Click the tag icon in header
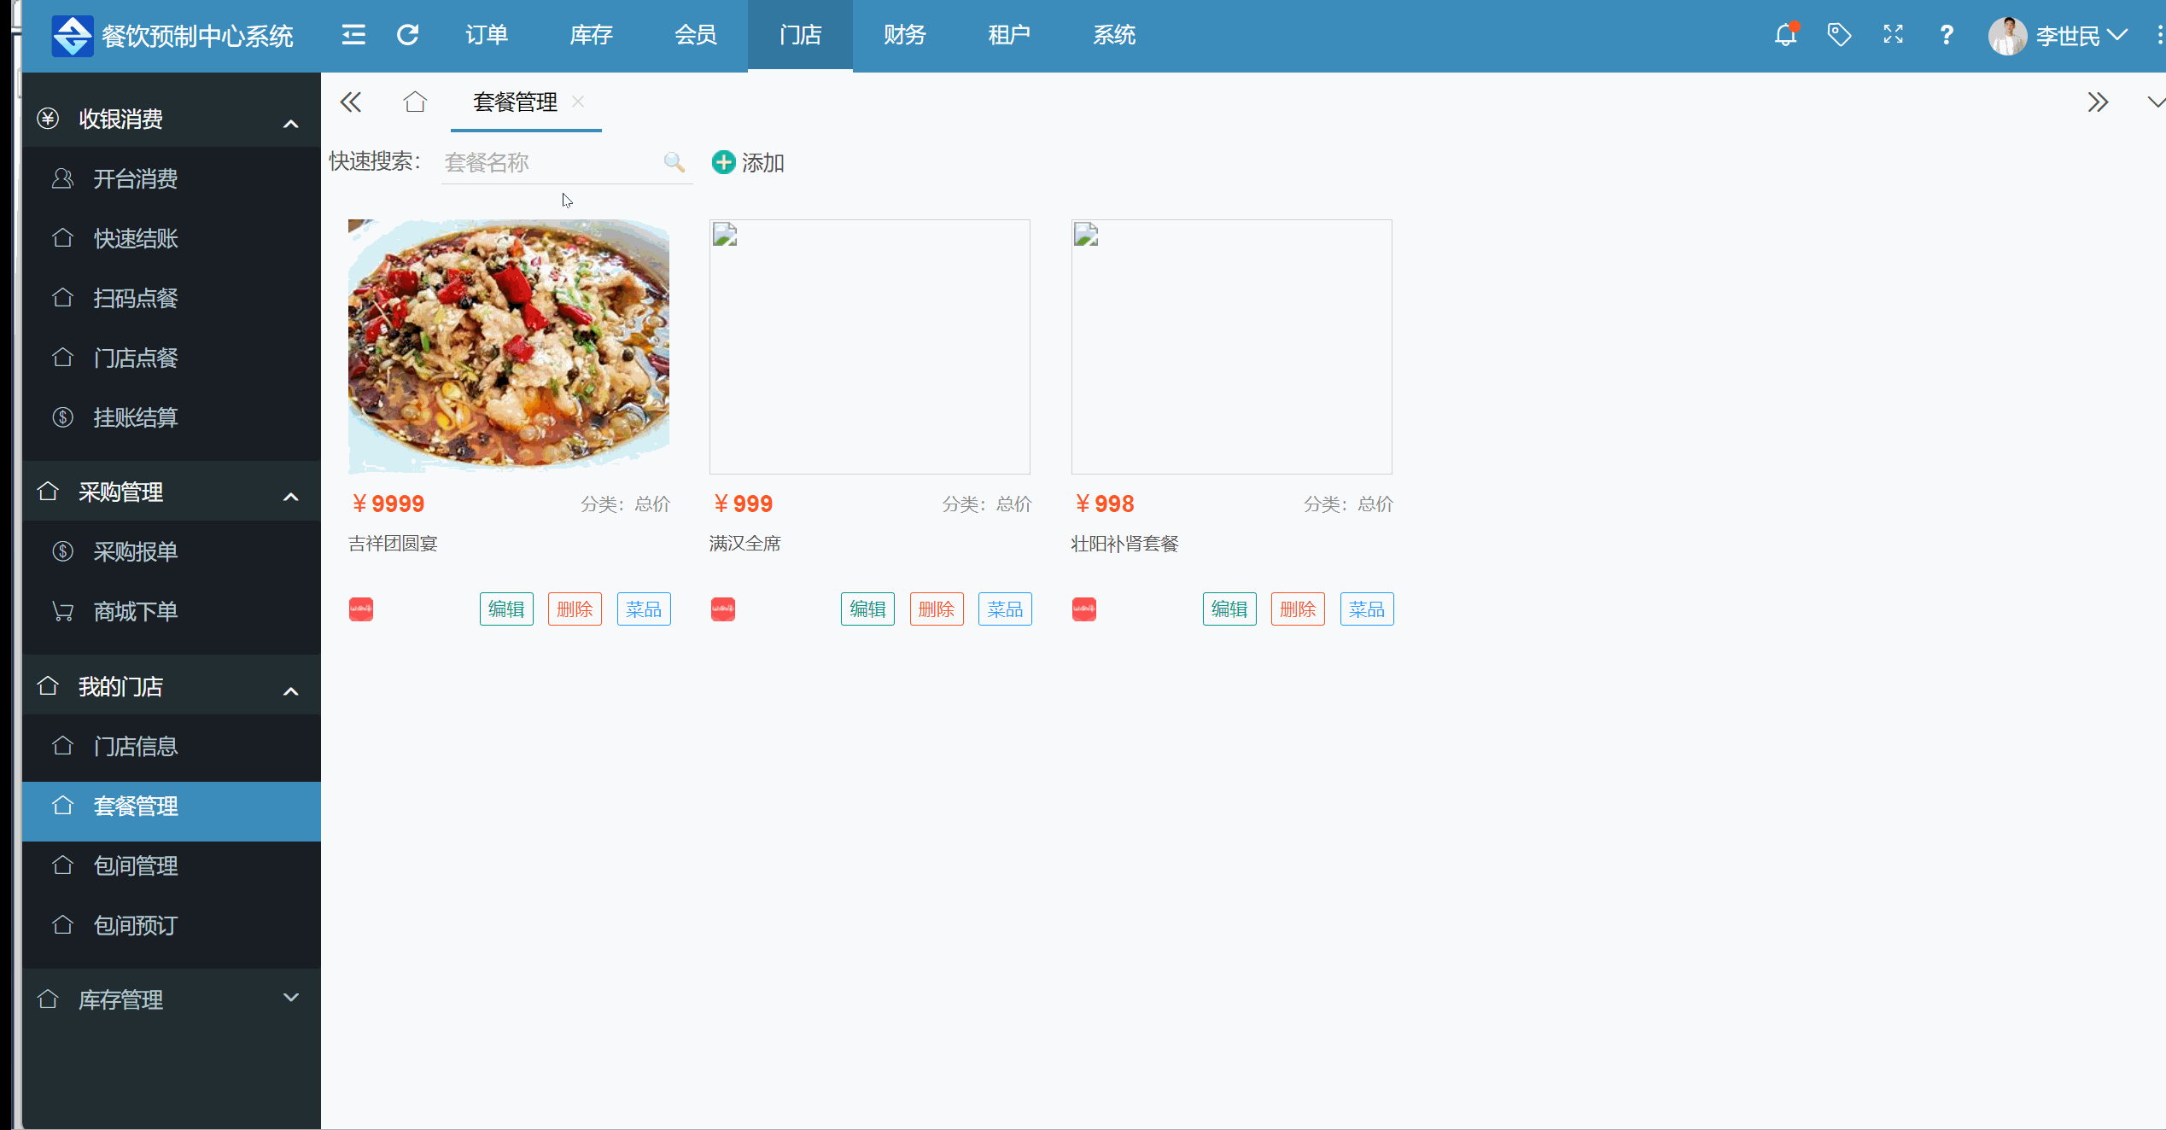The image size is (2166, 1130). click(1838, 35)
